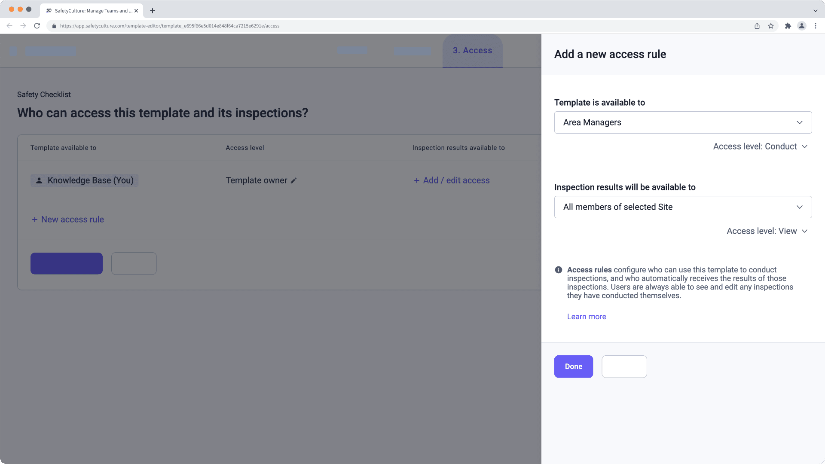Switch to the 3. Access tab
825x464 pixels.
pyautogui.click(x=472, y=50)
